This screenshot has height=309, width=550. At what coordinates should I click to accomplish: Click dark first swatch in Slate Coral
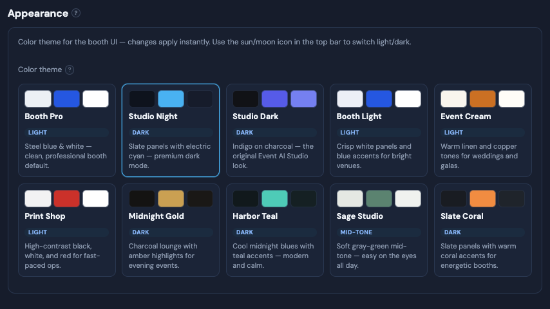pyautogui.click(x=454, y=198)
